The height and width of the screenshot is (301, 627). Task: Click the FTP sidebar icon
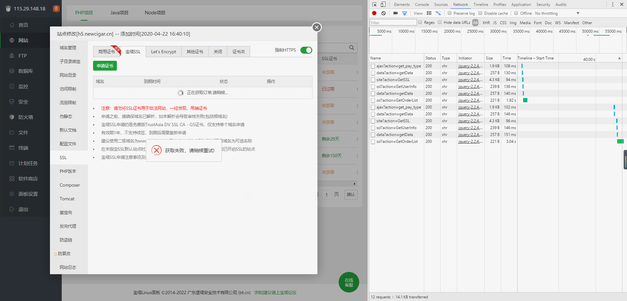pyautogui.click(x=12, y=56)
